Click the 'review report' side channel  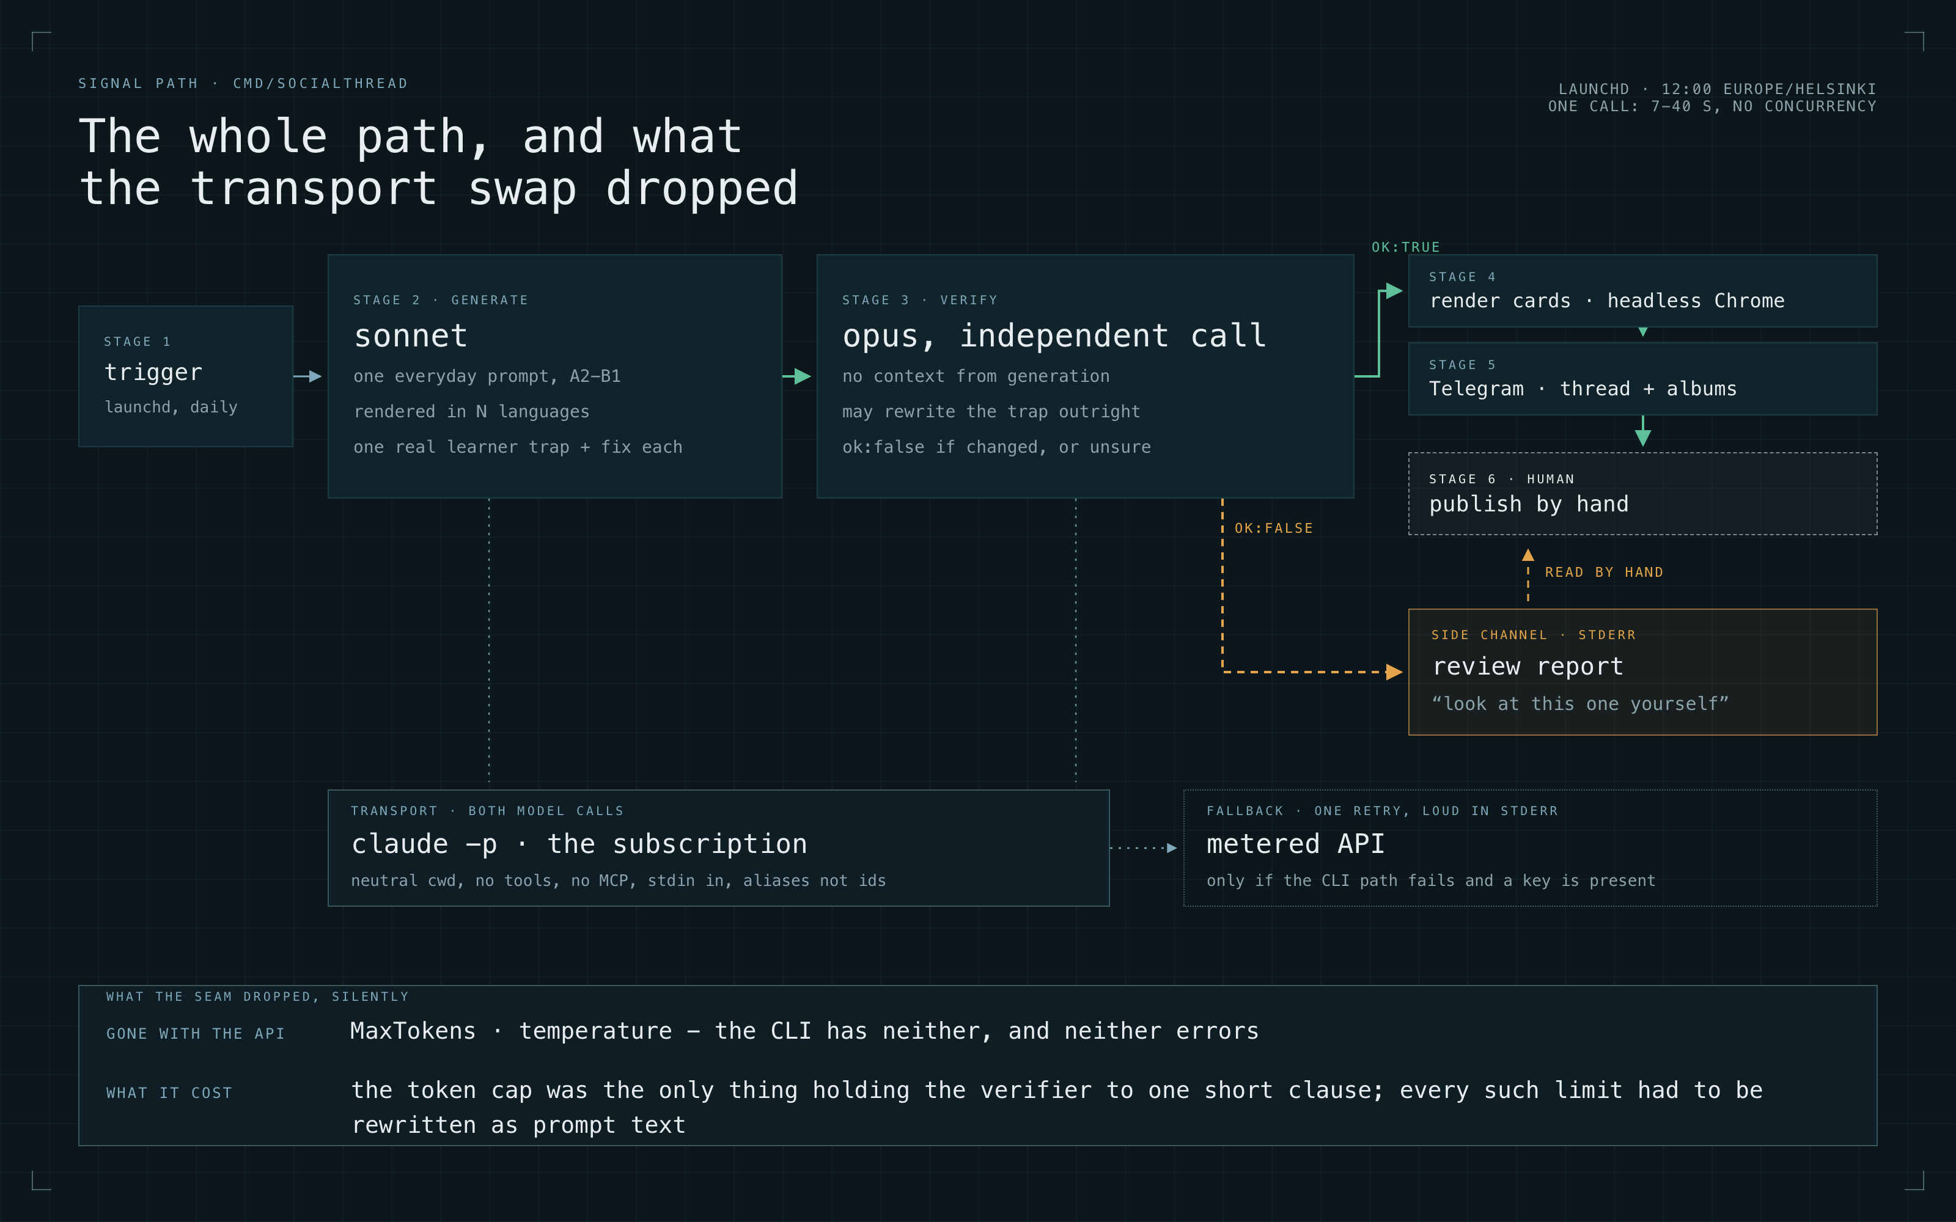click(x=1642, y=671)
